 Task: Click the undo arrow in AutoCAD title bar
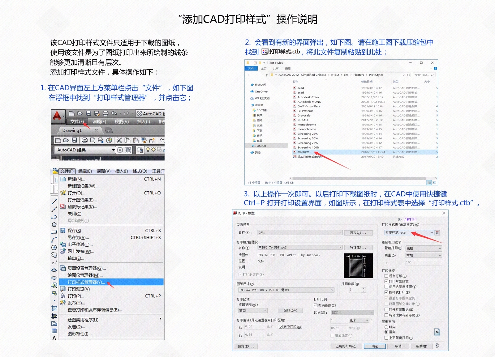click(114, 113)
